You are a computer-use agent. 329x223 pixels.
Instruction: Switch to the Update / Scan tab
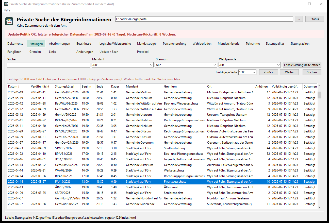[x=109, y=52]
